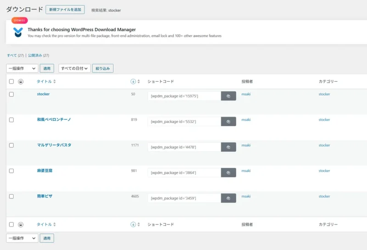
Task: Click the bottom 適用 apply button
Action: 47,238
